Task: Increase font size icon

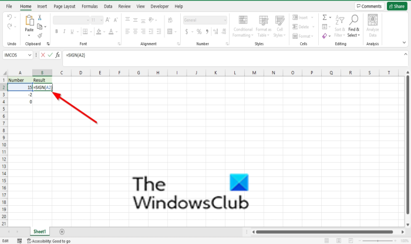Action: [107, 20]
